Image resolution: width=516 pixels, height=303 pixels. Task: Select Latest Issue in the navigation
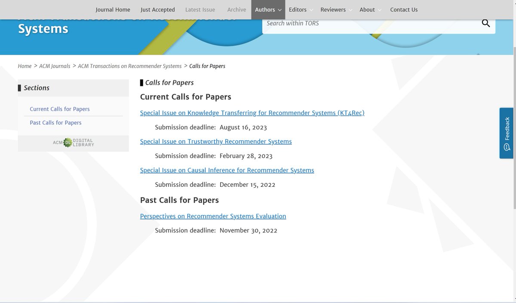pyautogui.click(x=200, y=9)
